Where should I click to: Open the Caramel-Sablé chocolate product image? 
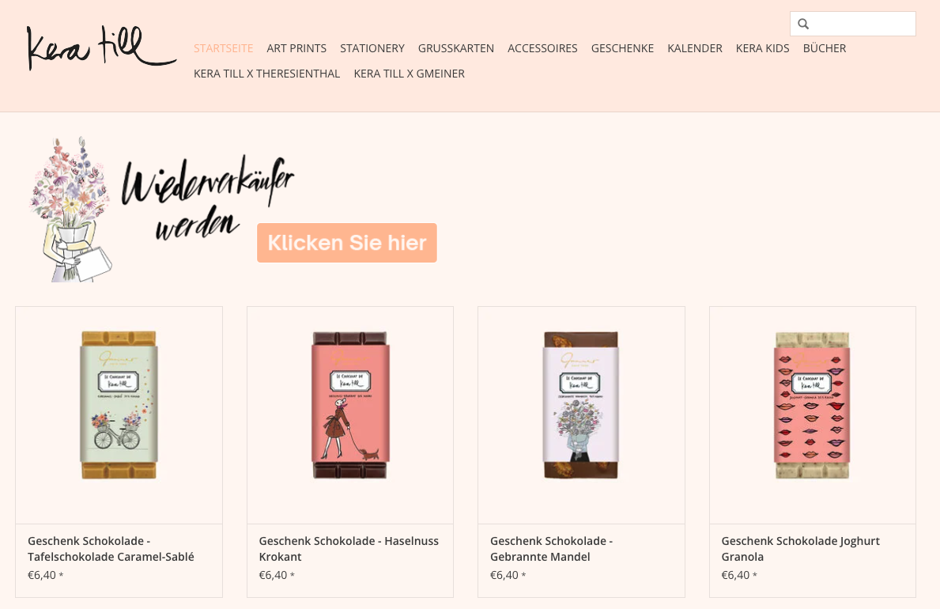[119, 405]
